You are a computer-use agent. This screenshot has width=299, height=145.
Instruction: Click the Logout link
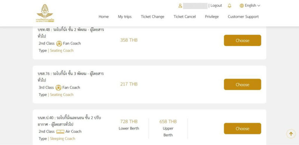click(216, 6)
